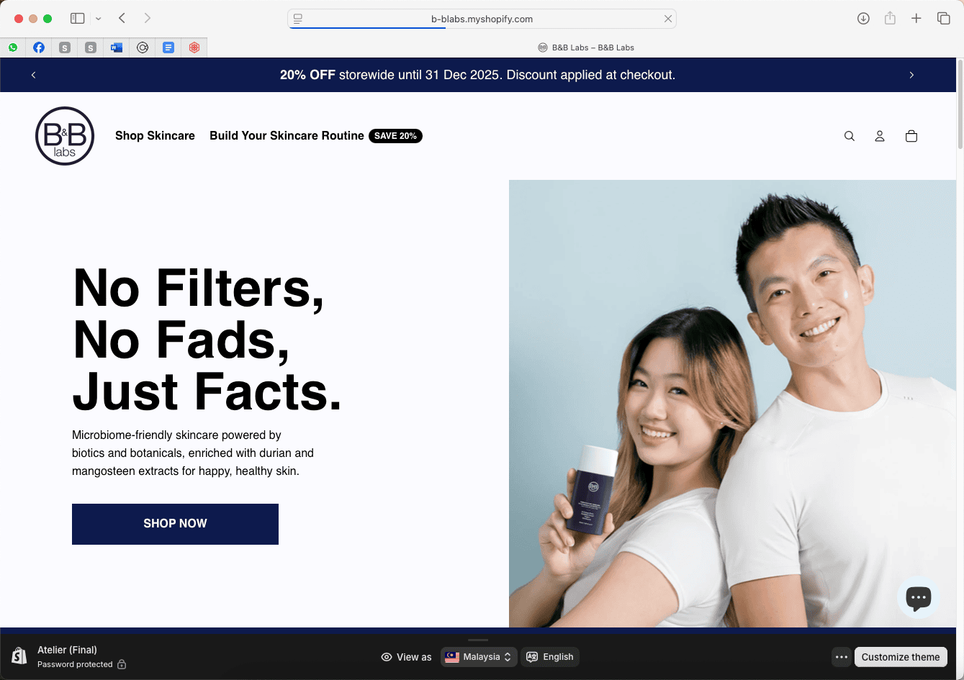Open the shopping cart bag icon

point(911,136)
